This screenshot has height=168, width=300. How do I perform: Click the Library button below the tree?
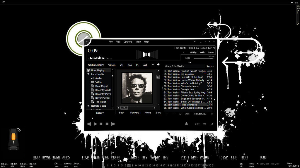click(x=100, y=113)
